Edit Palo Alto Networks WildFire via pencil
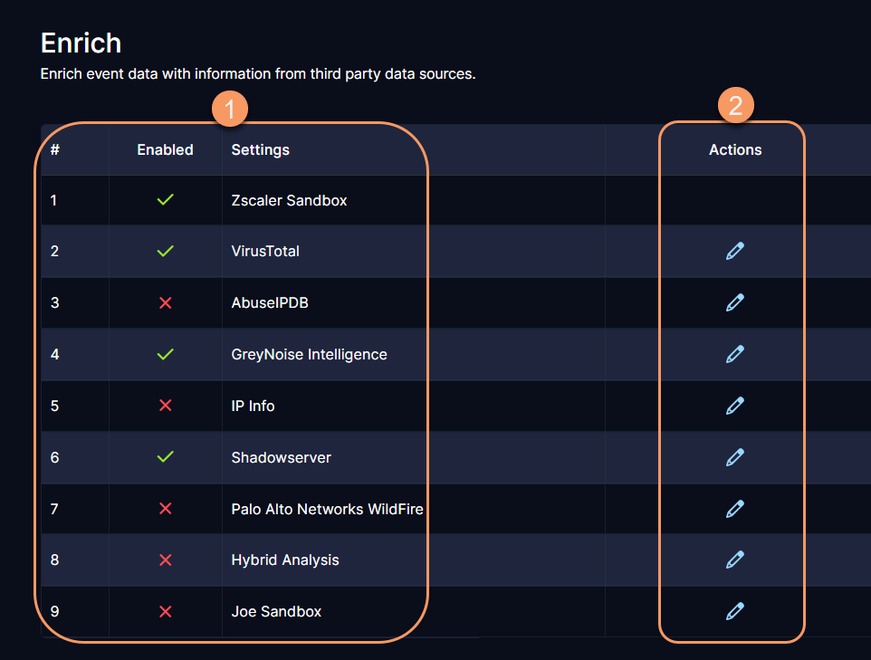The image size is (871, 660). pyautogui.click(x=735, y=509)
